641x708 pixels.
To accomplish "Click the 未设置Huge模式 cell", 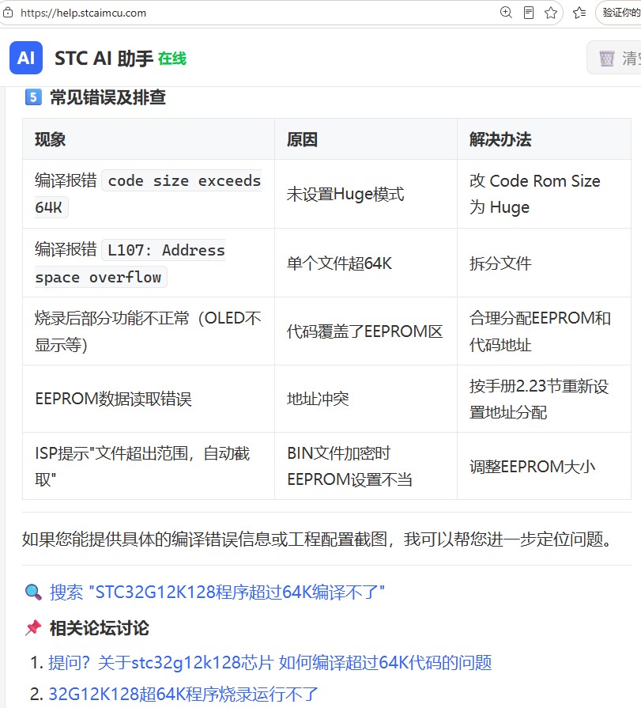I will click(x=366, y=194).
